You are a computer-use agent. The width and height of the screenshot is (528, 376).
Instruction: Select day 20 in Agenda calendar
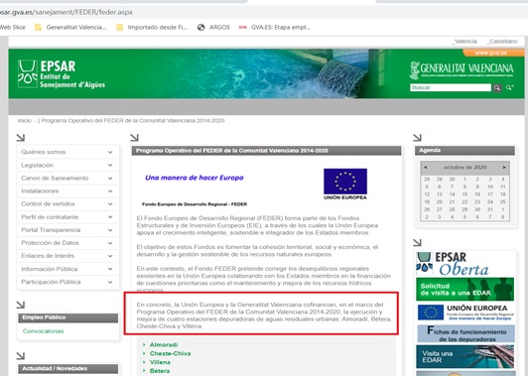[439, 202]
